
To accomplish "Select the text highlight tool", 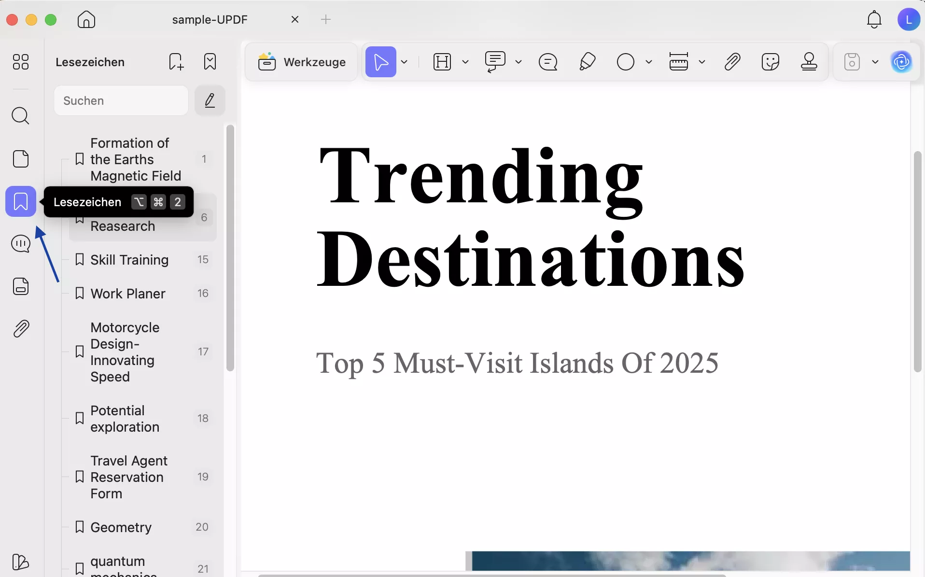I will (x=442, y=62).
